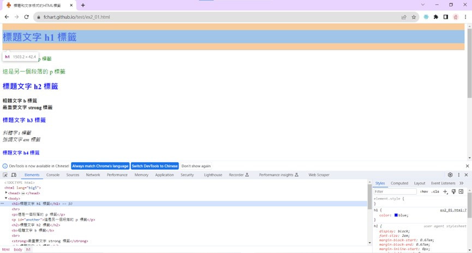Click the h1 breadcrumb
Image resolution: width=472 pixels, height=253 pixels.
pos(28,250)
